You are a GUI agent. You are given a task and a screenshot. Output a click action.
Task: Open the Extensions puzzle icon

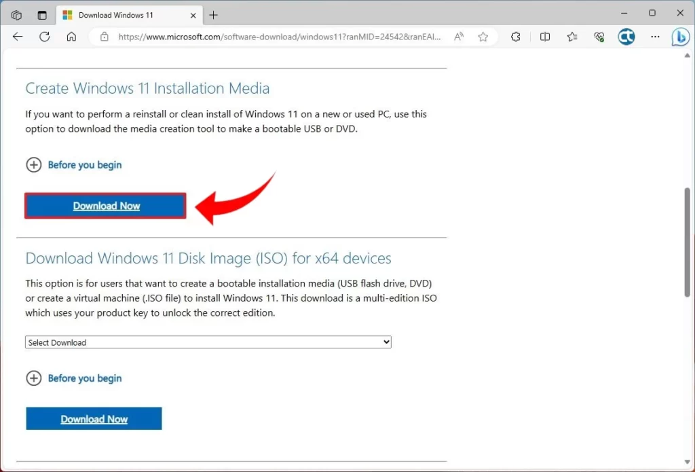coord(516,37)
